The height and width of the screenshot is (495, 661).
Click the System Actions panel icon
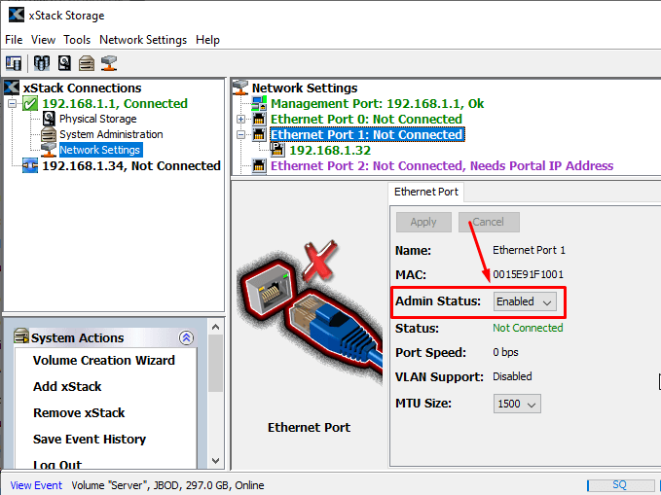coord(21,336)
